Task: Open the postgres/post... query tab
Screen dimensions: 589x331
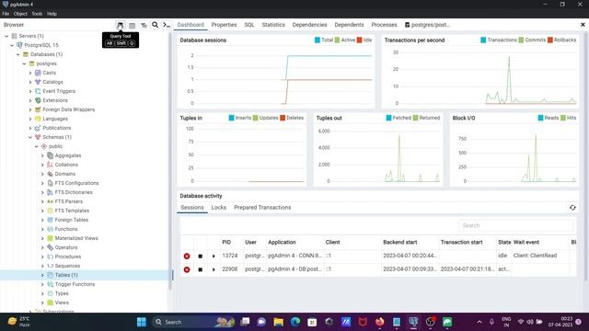Action: click(x=427, y=25)
